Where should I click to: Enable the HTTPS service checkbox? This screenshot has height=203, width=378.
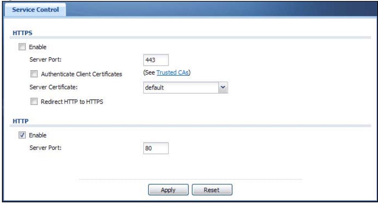point(22,47)
